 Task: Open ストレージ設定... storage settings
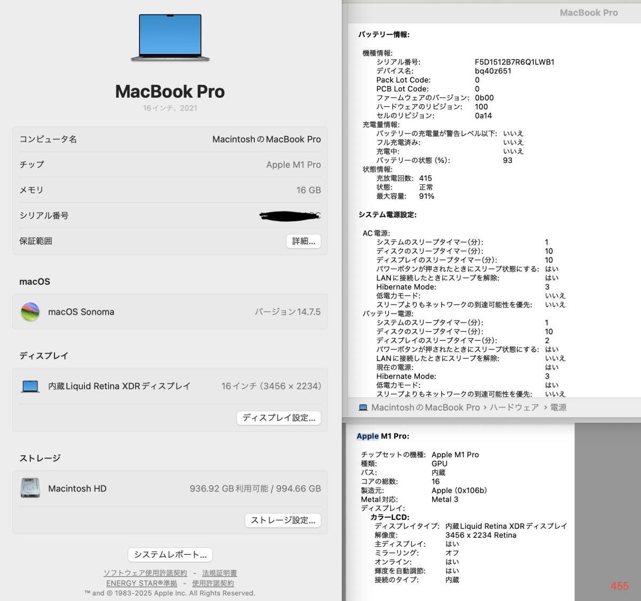283,520
